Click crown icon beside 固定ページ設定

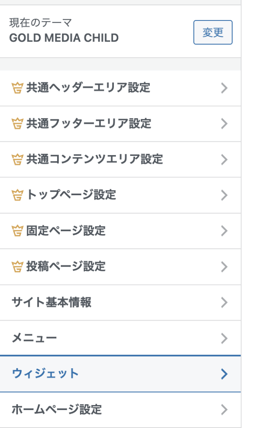point(17,231)
